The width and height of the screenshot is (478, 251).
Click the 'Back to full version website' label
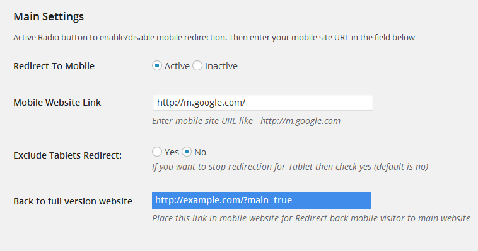click(73, 201)
